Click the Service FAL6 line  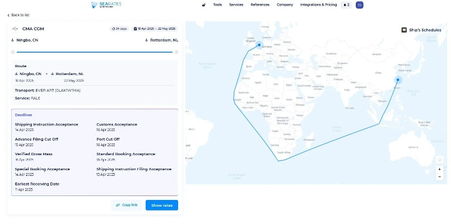27,99
